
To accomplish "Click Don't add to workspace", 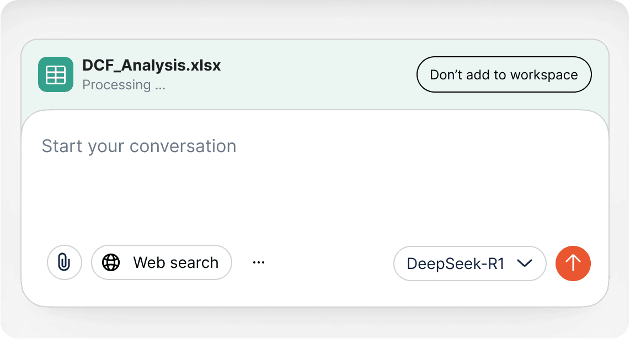I will 504,74.
